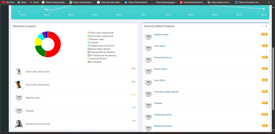Close the Recently Added Products panel
The width and height of the screenshot is (275, 134).
[x=266, y=26]
